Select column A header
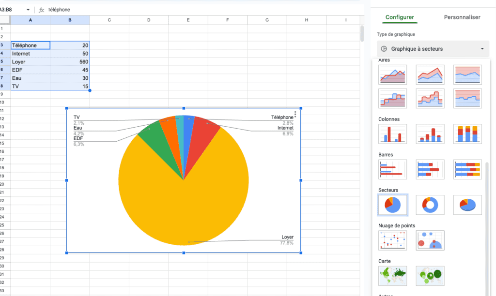 pyautogui.click(x=31, y=20)
